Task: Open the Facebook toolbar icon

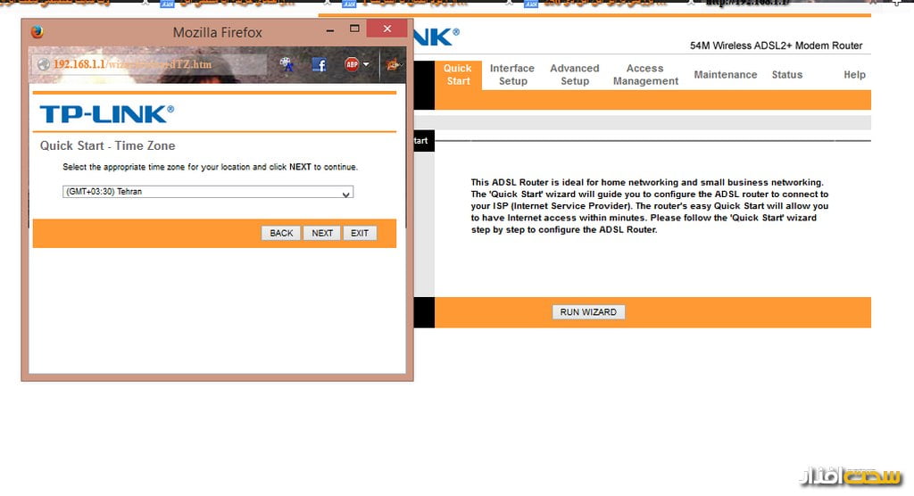Action: pos(319,64)
